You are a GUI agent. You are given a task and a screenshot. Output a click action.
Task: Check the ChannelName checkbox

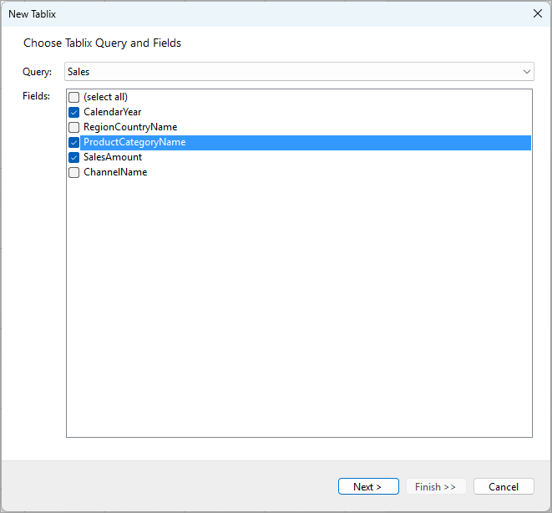(x=74, y=172)
